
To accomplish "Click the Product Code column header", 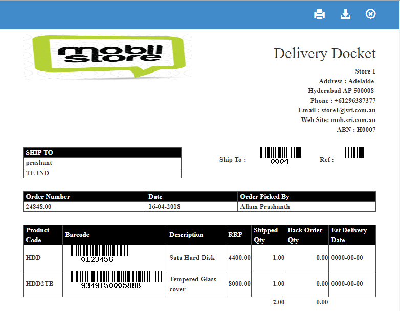I will coord(43,235).
